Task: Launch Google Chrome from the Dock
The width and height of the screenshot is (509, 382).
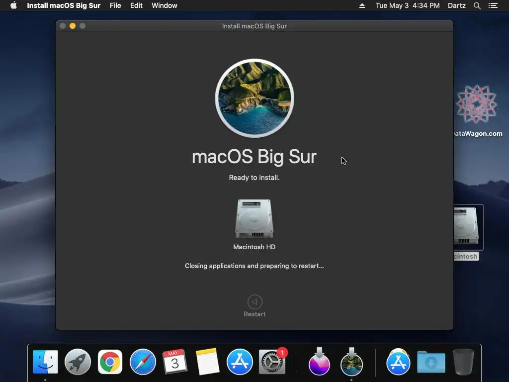Action: click(x=110, y=362)
